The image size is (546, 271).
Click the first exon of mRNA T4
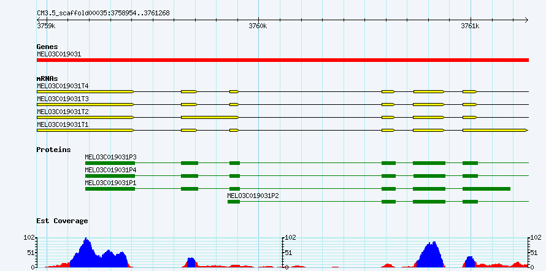(85, 91)
